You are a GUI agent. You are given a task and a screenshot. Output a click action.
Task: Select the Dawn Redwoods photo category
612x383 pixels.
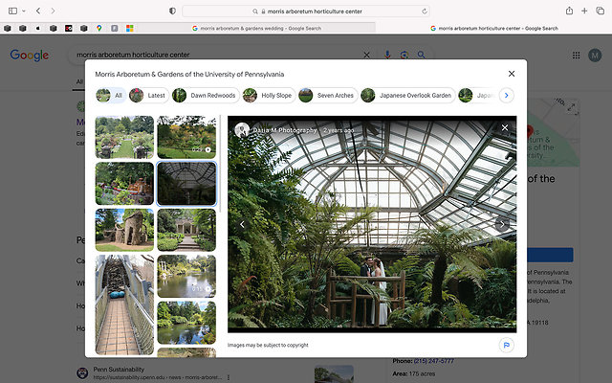[204, 96]
